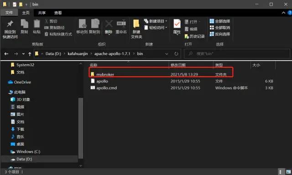Sort by Name (名称) column header
This screenshot has width=292, height=175.
(94, 65)
